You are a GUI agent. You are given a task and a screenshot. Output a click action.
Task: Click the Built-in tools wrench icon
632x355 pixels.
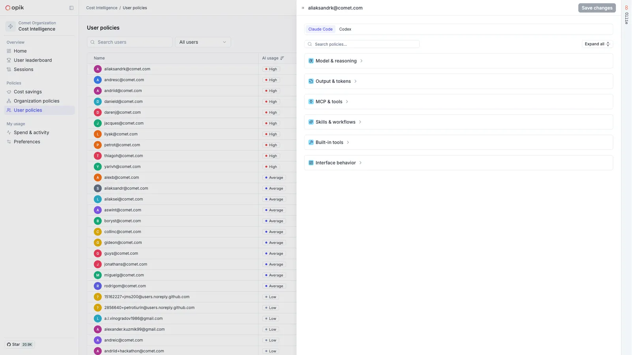coord(311,142)
